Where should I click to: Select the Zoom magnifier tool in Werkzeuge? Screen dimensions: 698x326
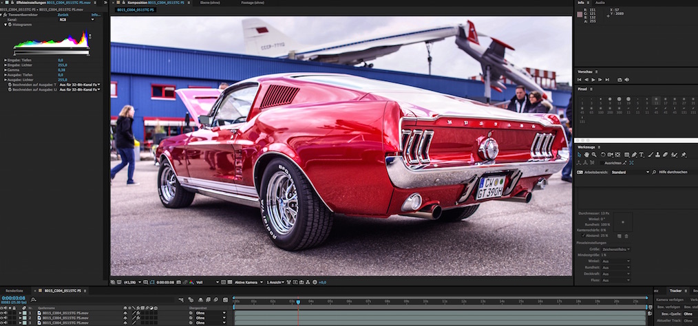click(x=594, y=155)
